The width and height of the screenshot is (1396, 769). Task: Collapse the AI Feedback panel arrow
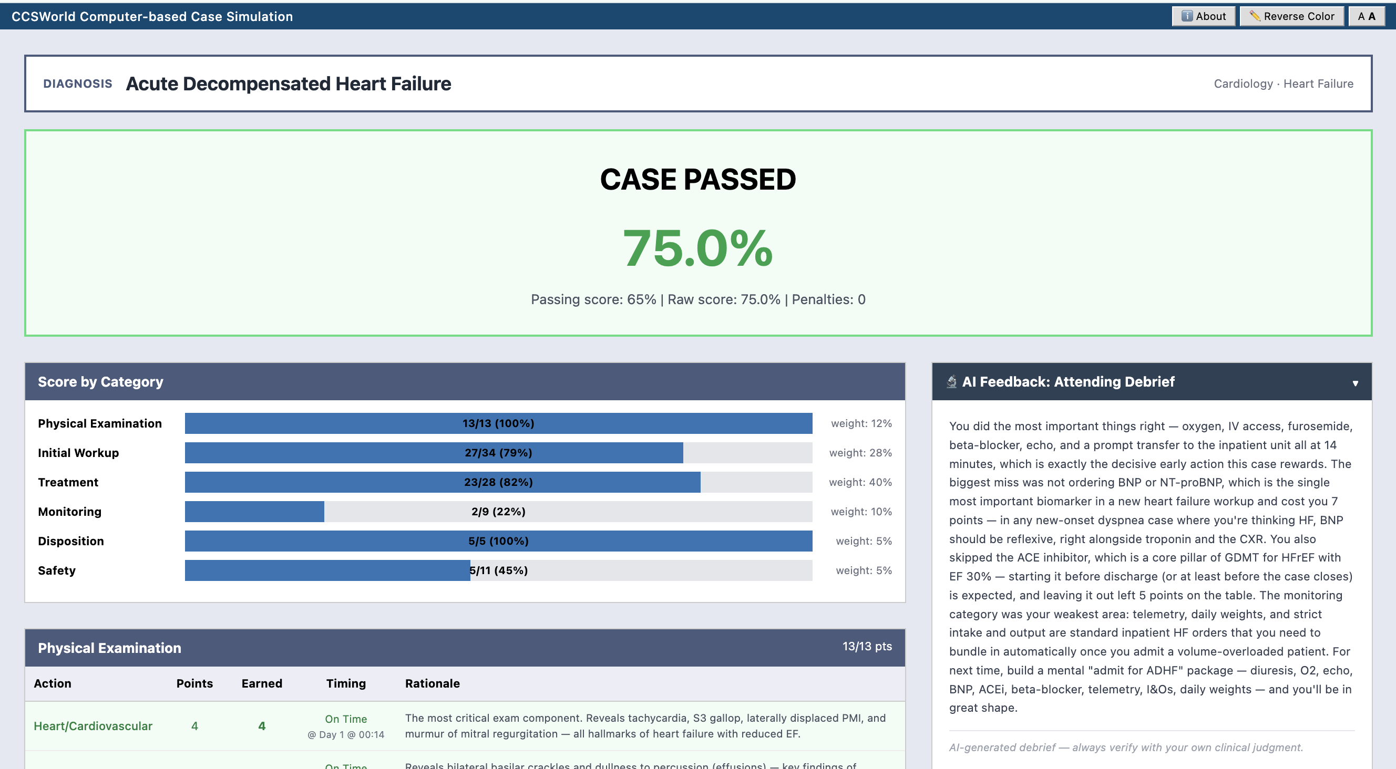[x=1355, y=383]
